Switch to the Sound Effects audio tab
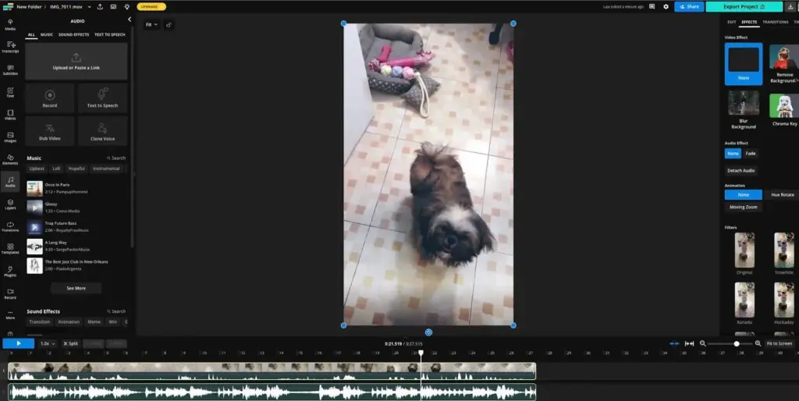This screenshot has width=799, height=401. tap(74, 35)
